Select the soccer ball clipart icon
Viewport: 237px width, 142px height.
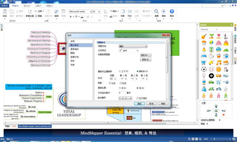204,69
